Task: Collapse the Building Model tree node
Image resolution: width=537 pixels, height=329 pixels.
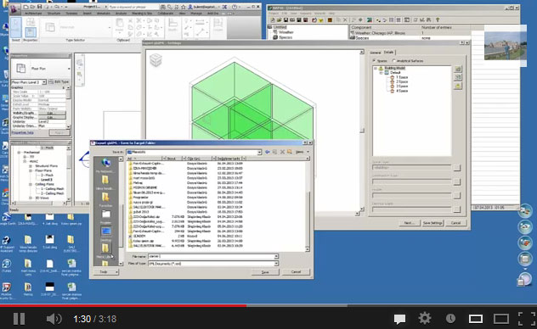Action: pos(376,69)
